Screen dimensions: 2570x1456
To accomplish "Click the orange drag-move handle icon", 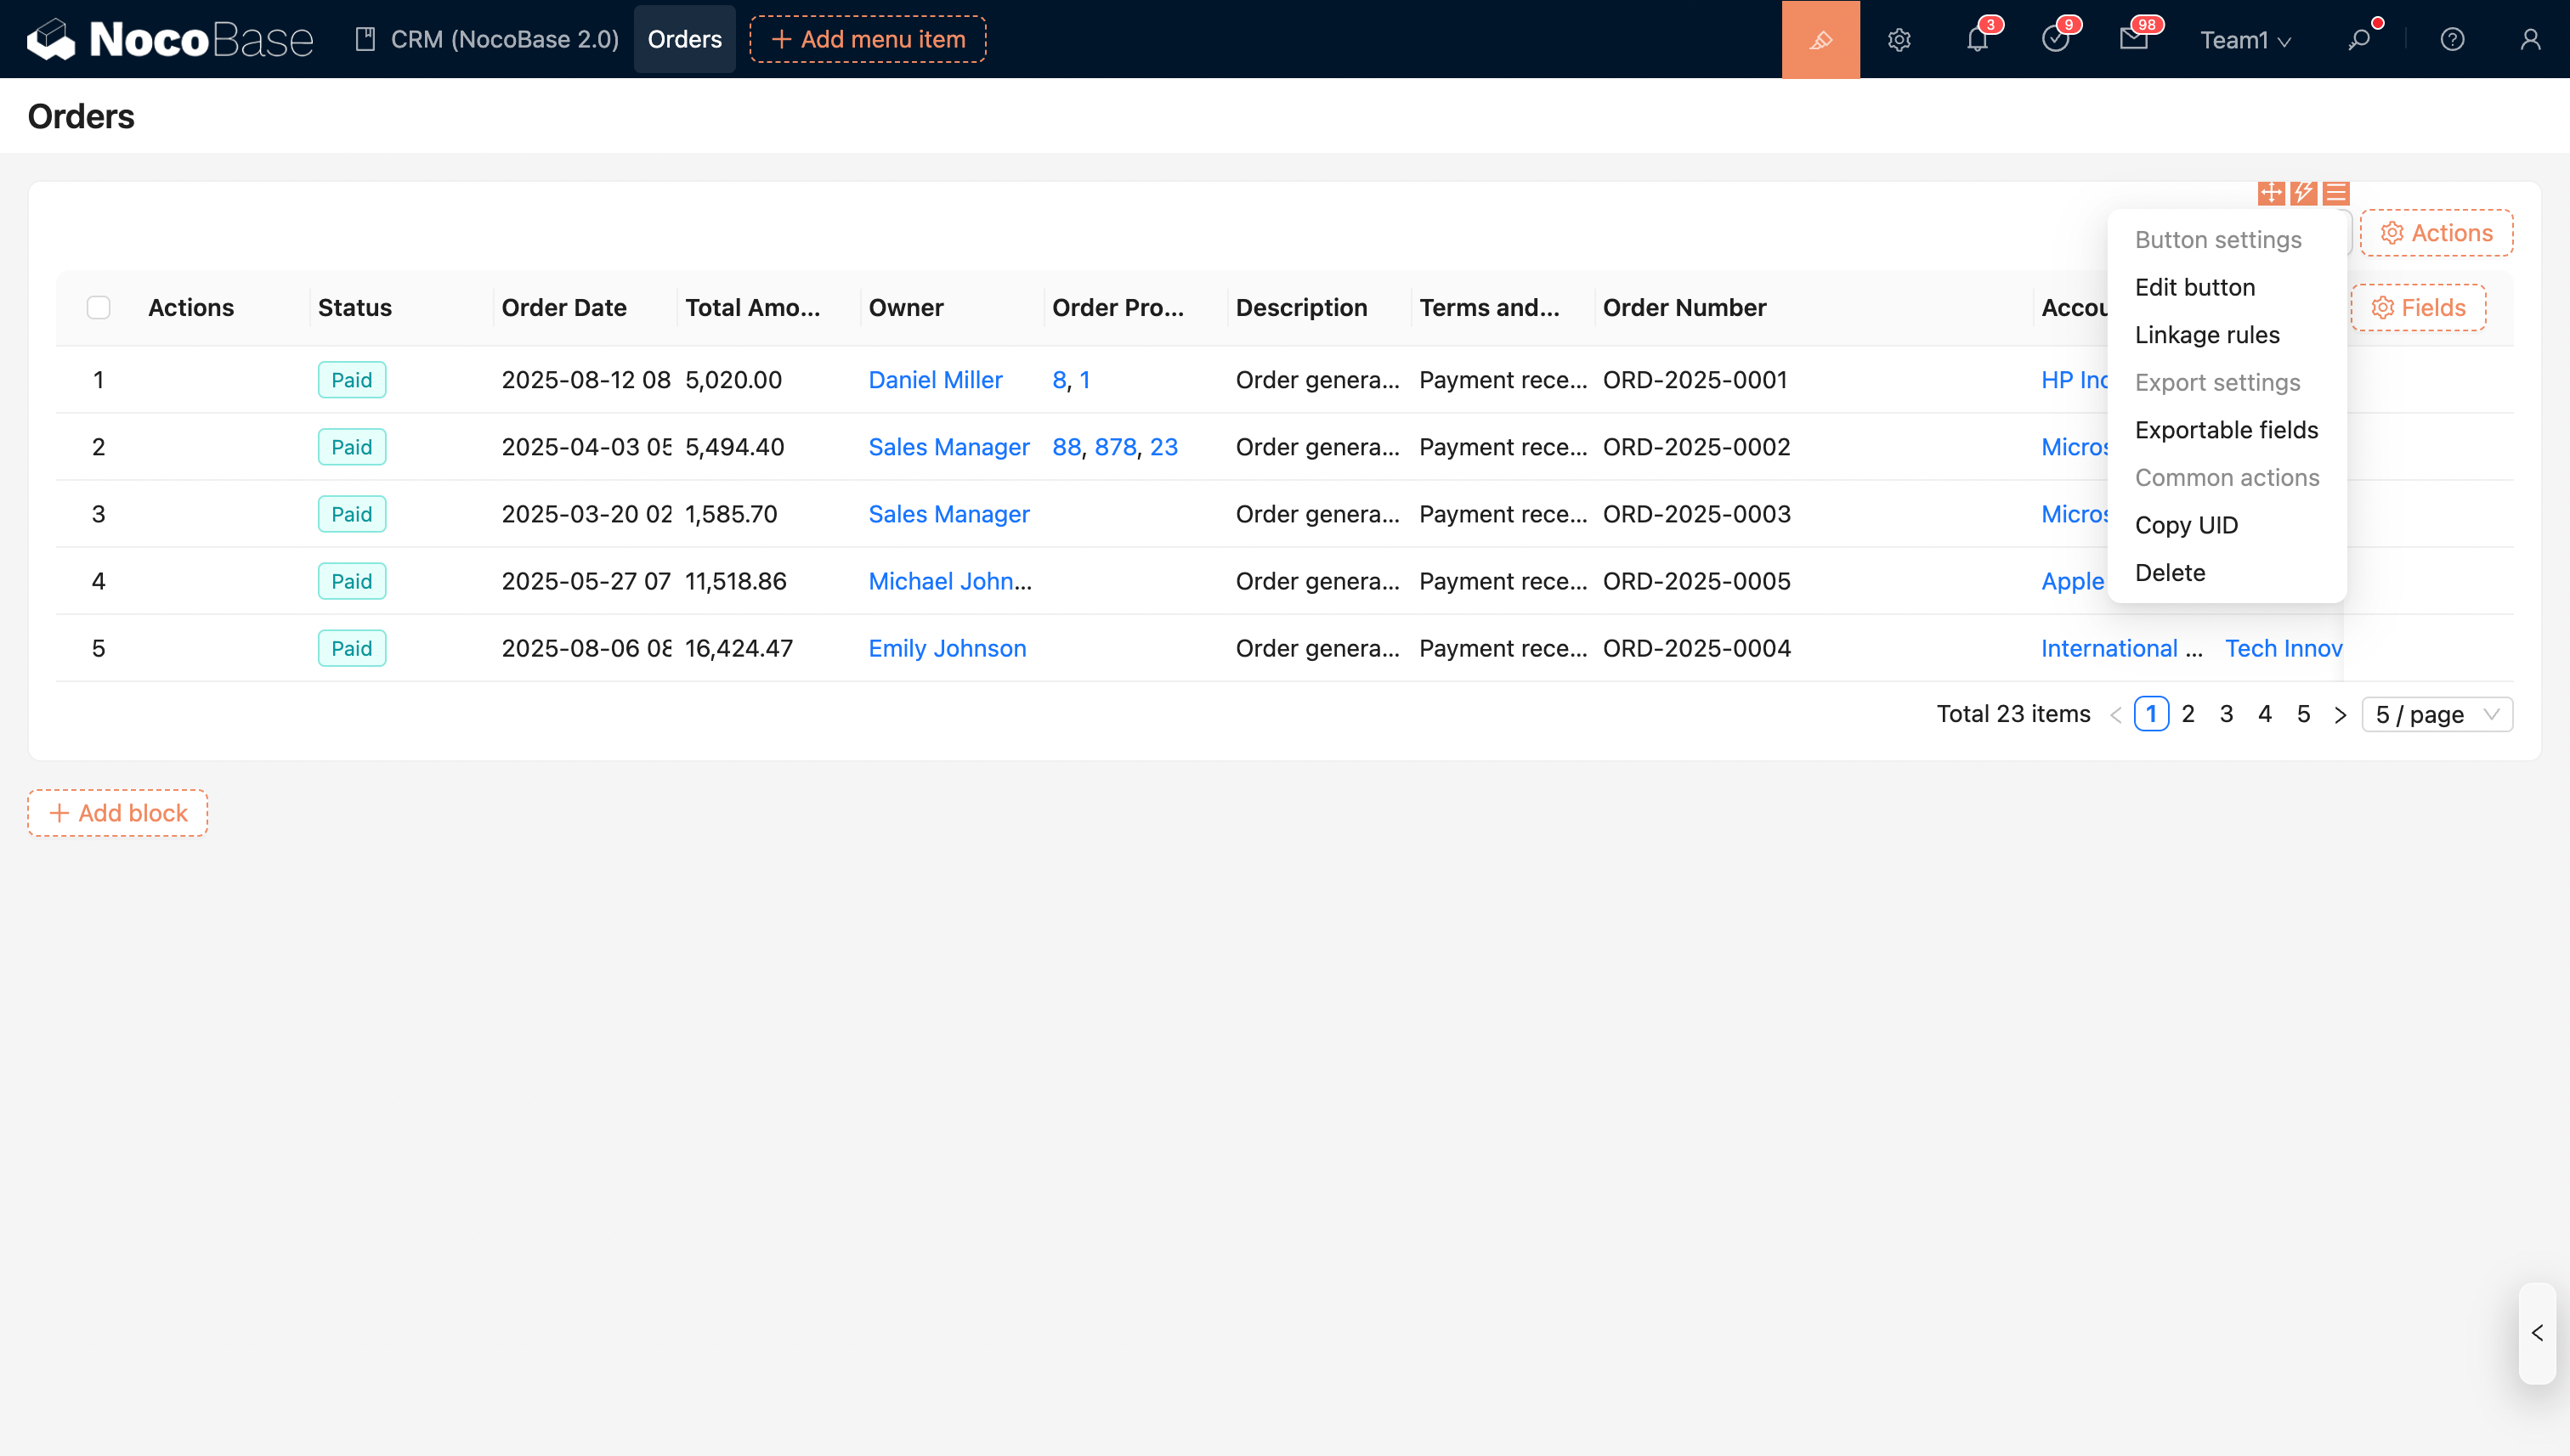I will click(x=2271, y=192).
